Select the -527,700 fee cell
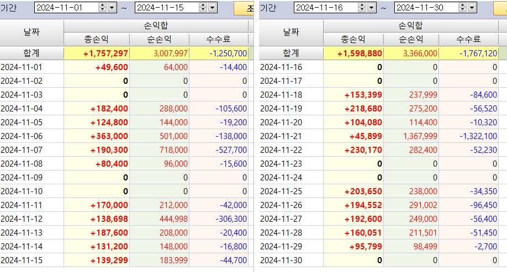This screenshot has height=272, width=507. 219,150
